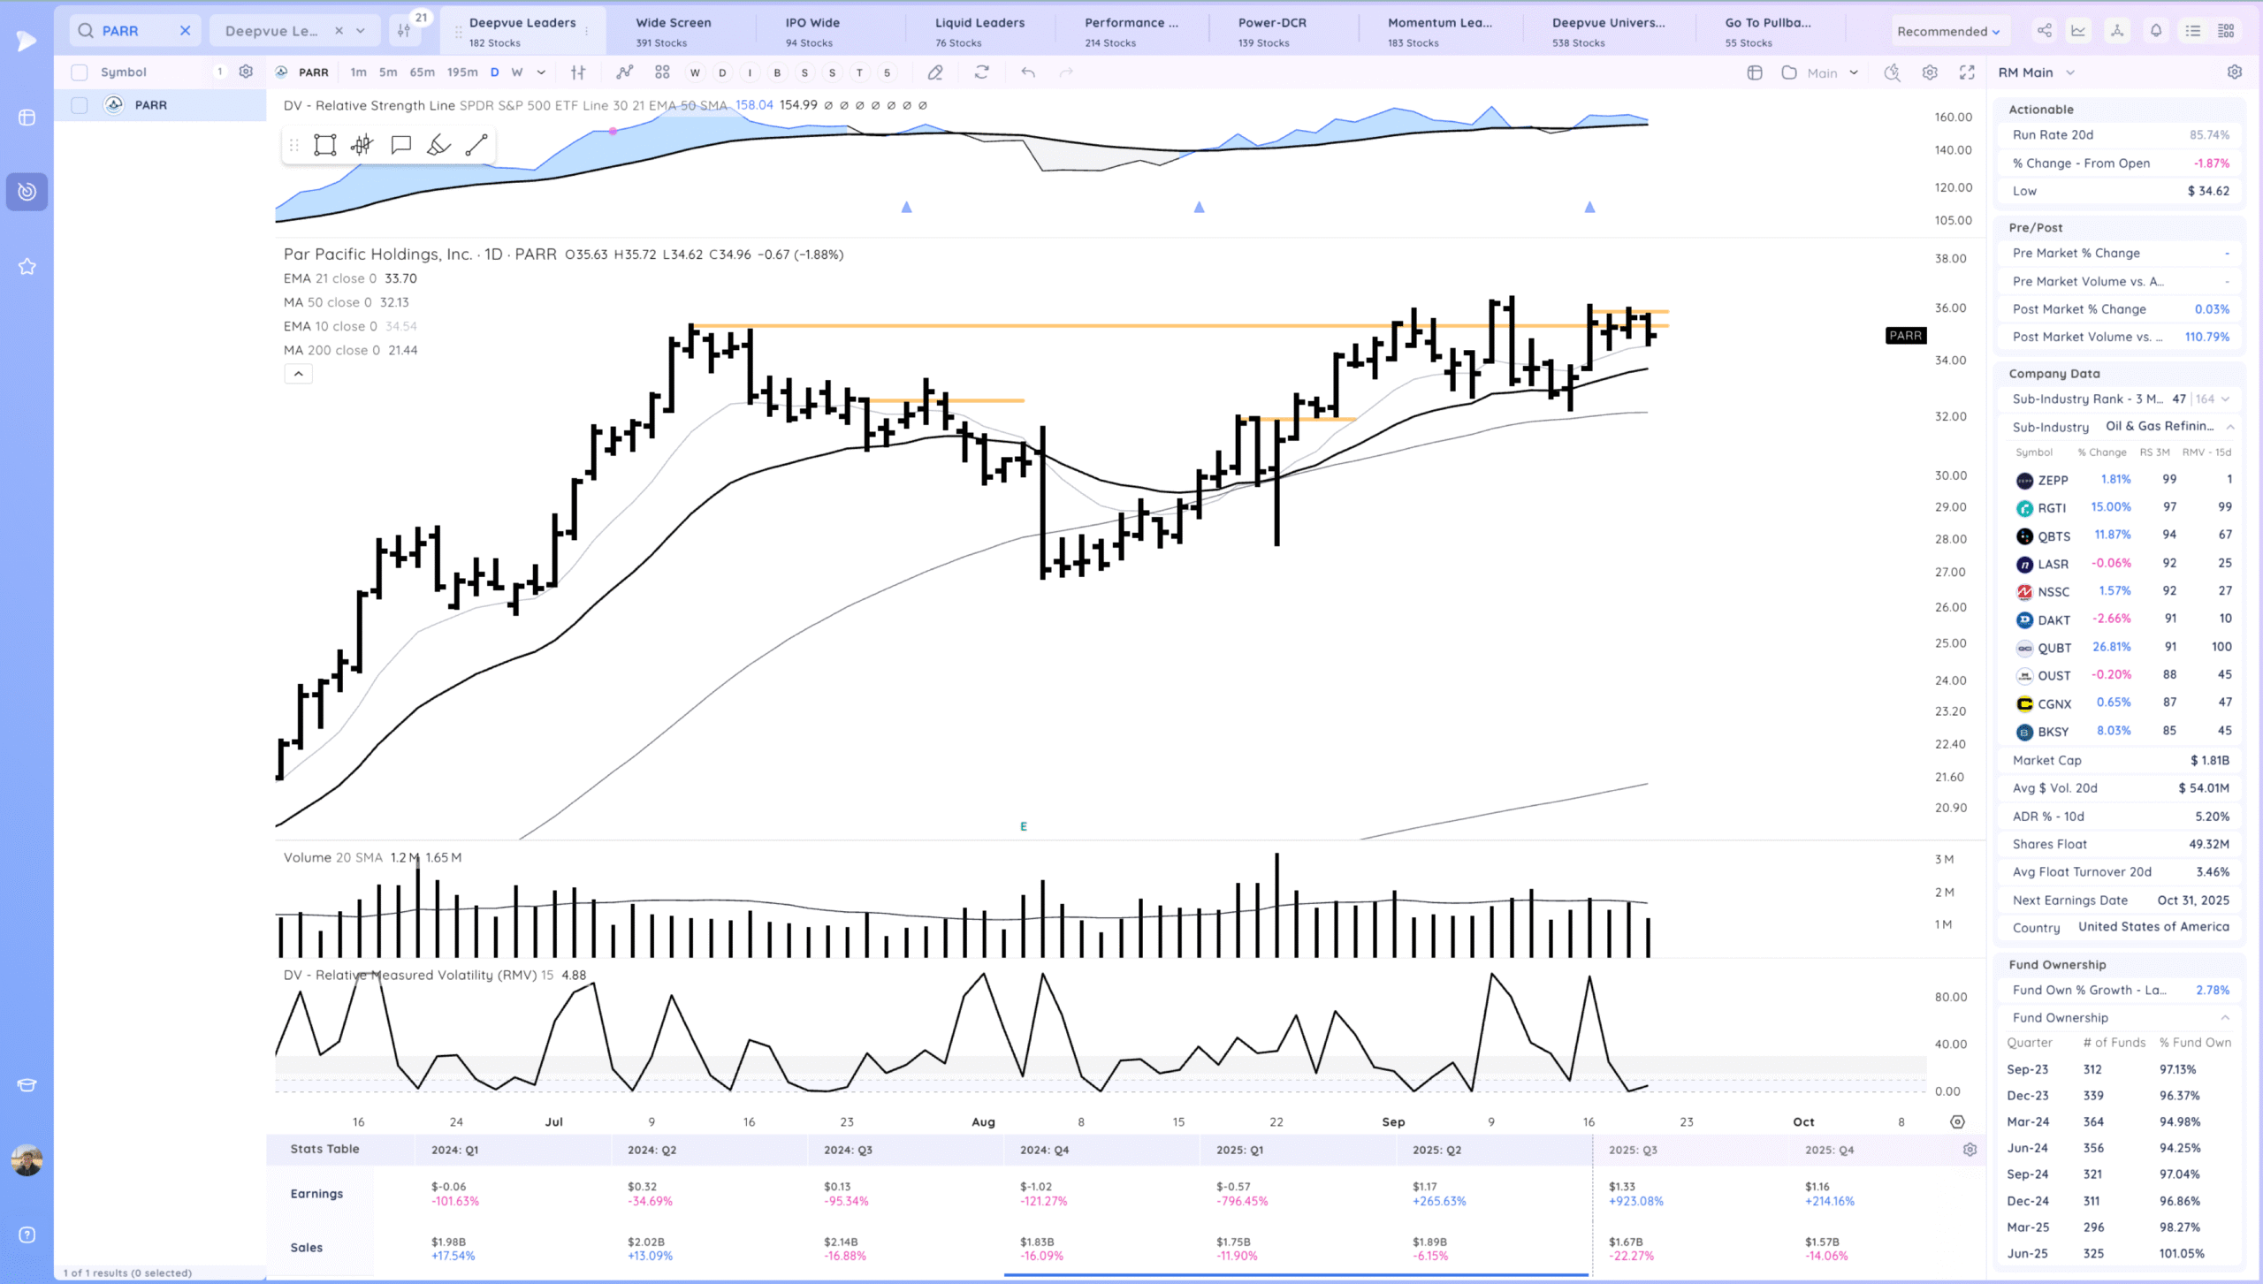Switch to detailed grid view icon
Viewport: 2263px width, 1284px height.
click(x=2226, y=31)
